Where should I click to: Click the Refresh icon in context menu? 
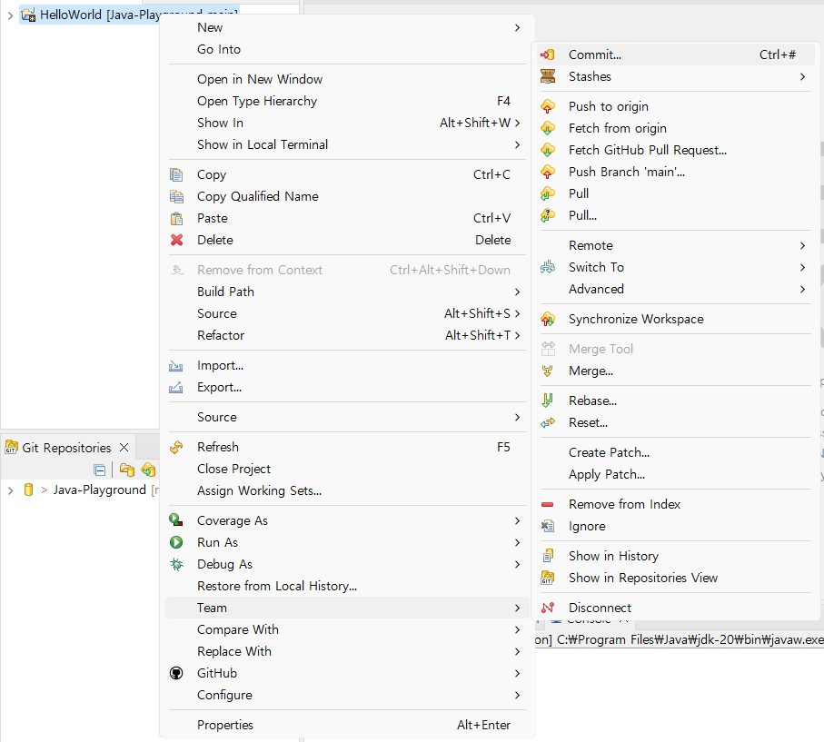[x=176, y=447]
